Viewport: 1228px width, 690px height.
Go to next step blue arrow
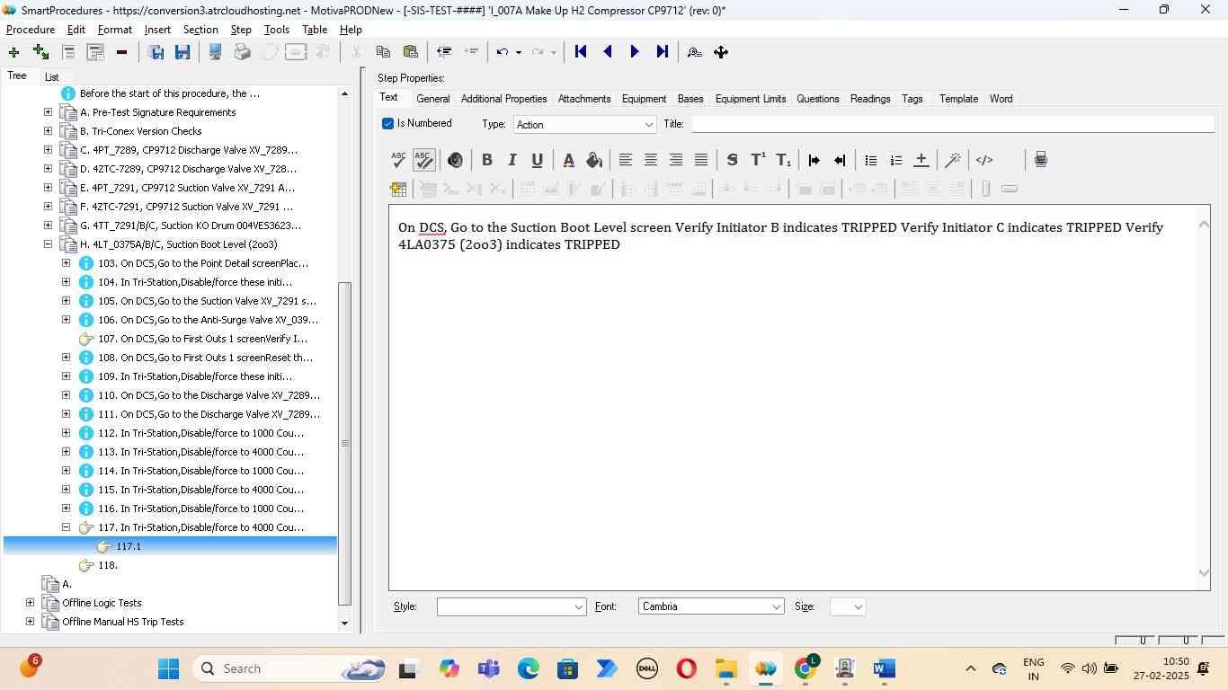click(x=635, y=52)
